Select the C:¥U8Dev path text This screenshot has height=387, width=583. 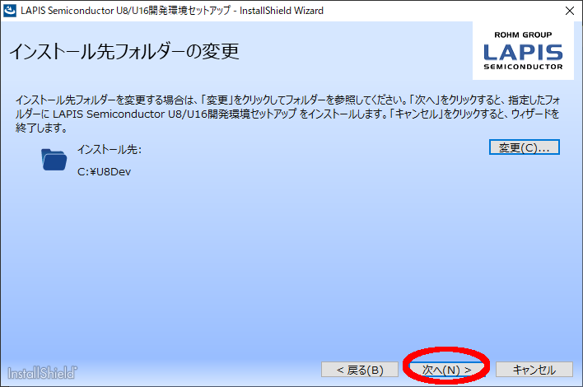click(x=104, y=172)
